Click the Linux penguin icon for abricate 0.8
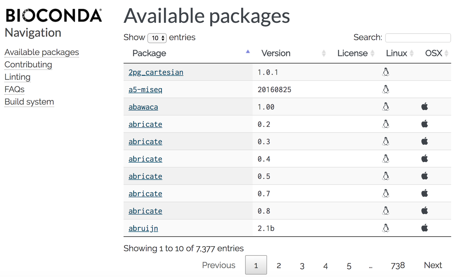The height and width of the screenshot is (277, 470). [386, 211]
